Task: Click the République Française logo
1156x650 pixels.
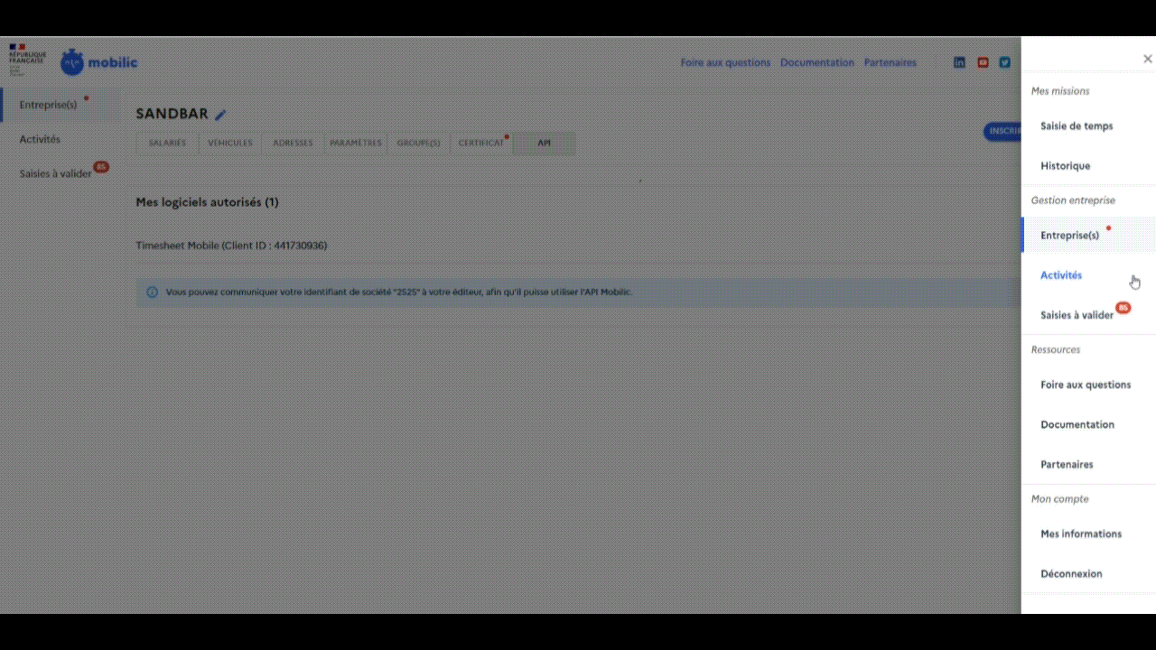Action: pos(26,58)
